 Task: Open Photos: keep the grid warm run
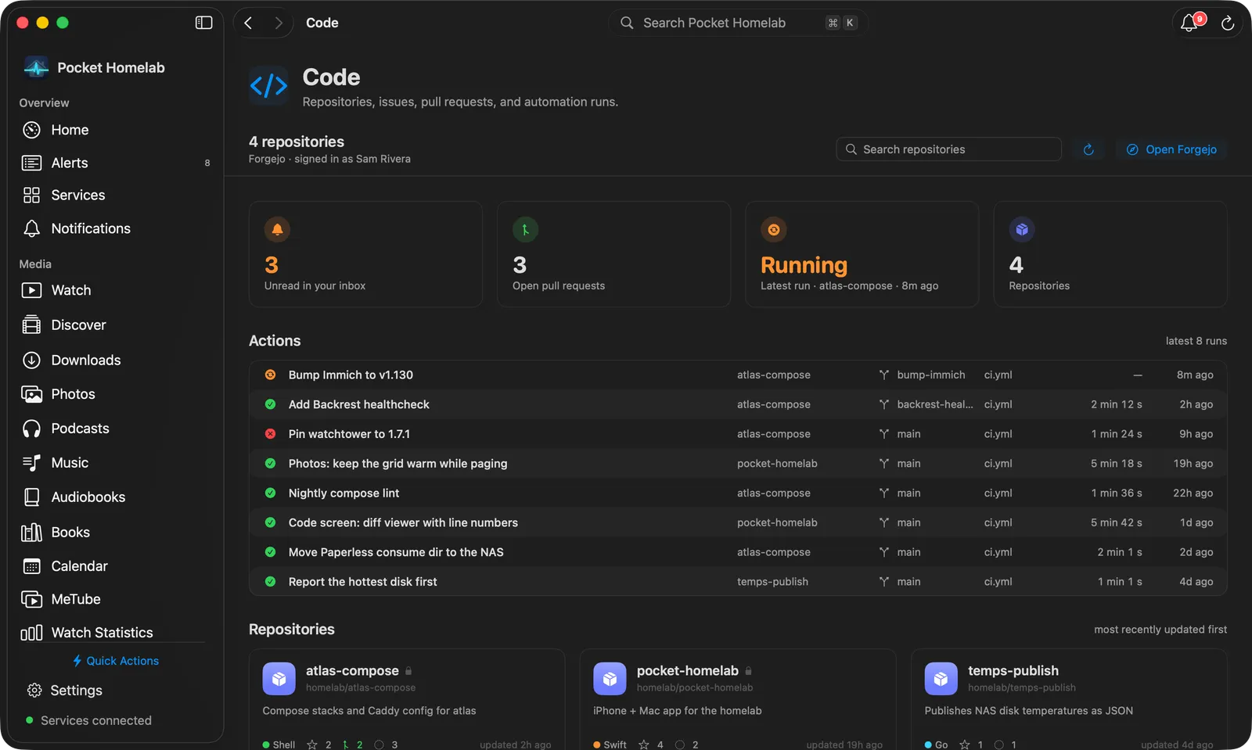[738, 464]
